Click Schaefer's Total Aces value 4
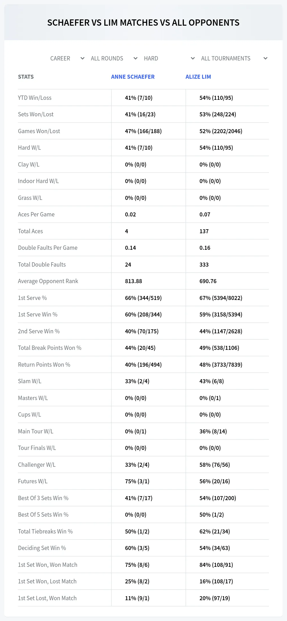 click(127, 231)
